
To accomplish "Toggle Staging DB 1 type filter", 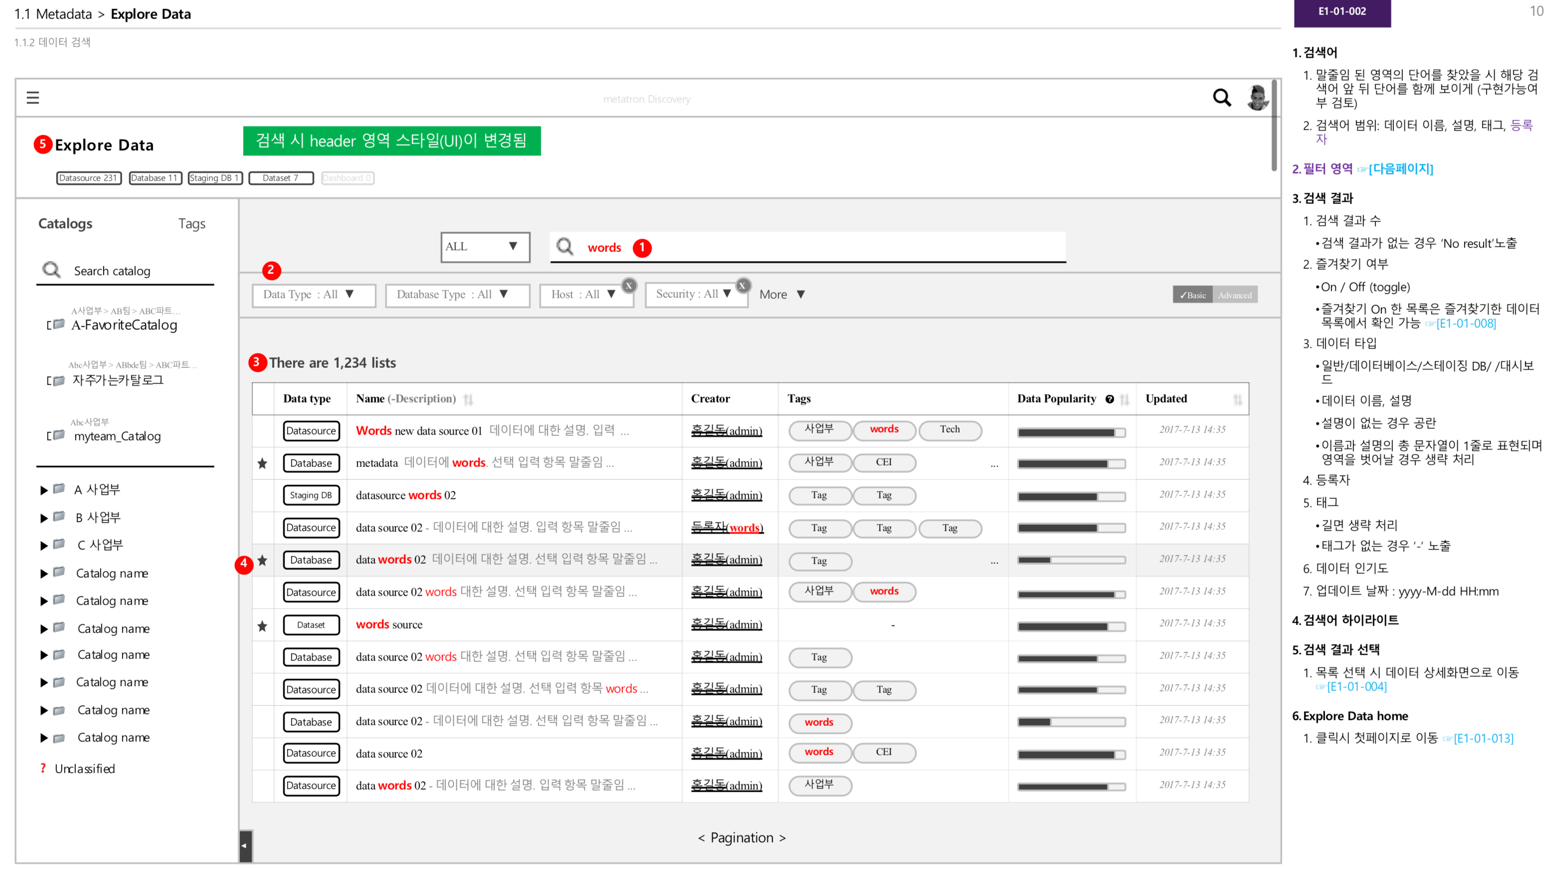I will [215, 178].
